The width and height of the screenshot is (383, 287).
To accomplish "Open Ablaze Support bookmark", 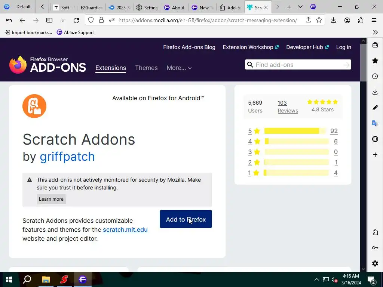I will coord(75,32).
